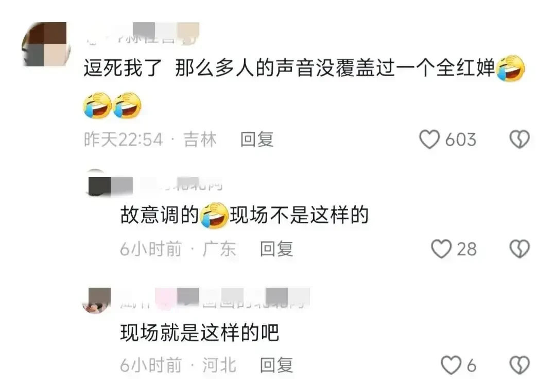Dislike the top comment from 吉林
Image resolution: width=555 pixels, height=387 pixels.
pos(519,139)
